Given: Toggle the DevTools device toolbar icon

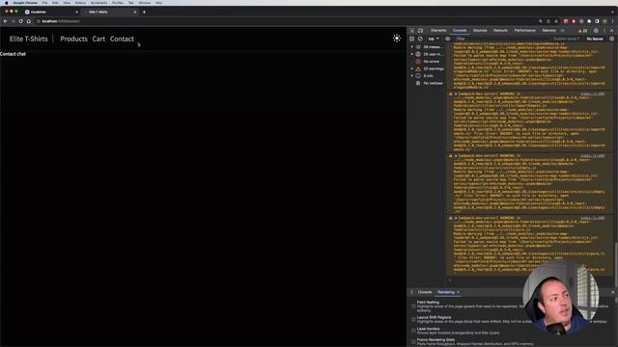Looking at the screenshot, I should [421, 30].
